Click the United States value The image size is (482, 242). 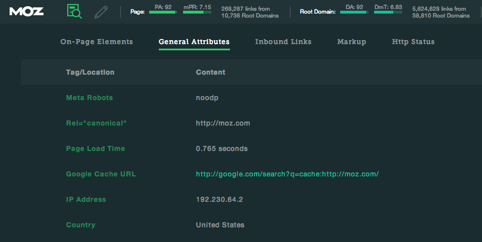click(220, 225)
